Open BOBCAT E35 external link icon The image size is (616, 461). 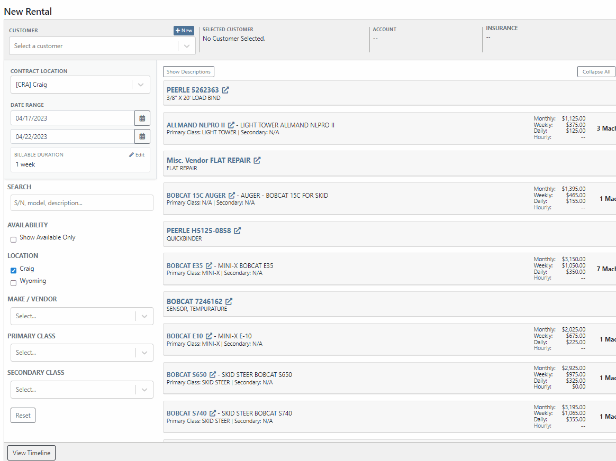pos(209,265)
